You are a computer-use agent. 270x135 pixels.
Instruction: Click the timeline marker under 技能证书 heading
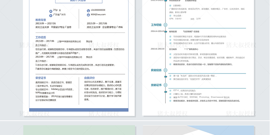point(166,92)
